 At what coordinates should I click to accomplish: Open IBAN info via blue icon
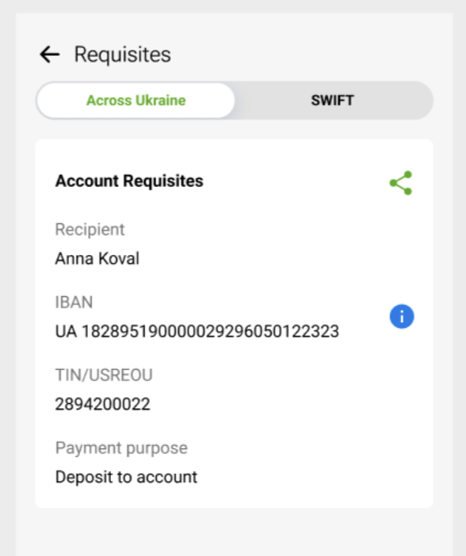pos(402,316)
